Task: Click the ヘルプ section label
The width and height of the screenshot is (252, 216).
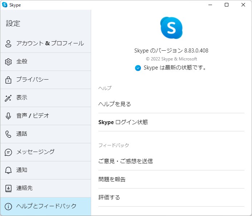Action: [105, 88]
